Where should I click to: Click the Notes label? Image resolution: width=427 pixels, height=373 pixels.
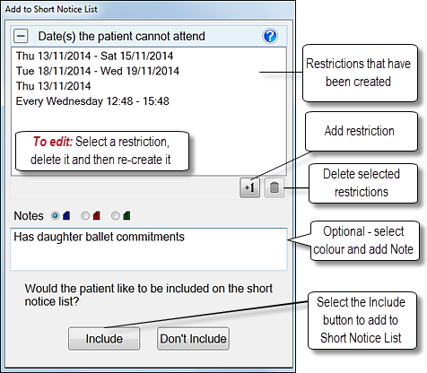pyautogui.click(x=29, y=216)
